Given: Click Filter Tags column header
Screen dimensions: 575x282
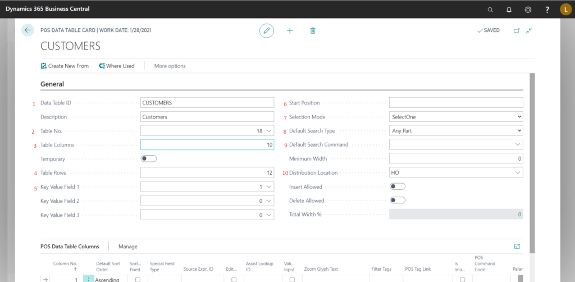Looking at the screenshot, I should (381, 269).
